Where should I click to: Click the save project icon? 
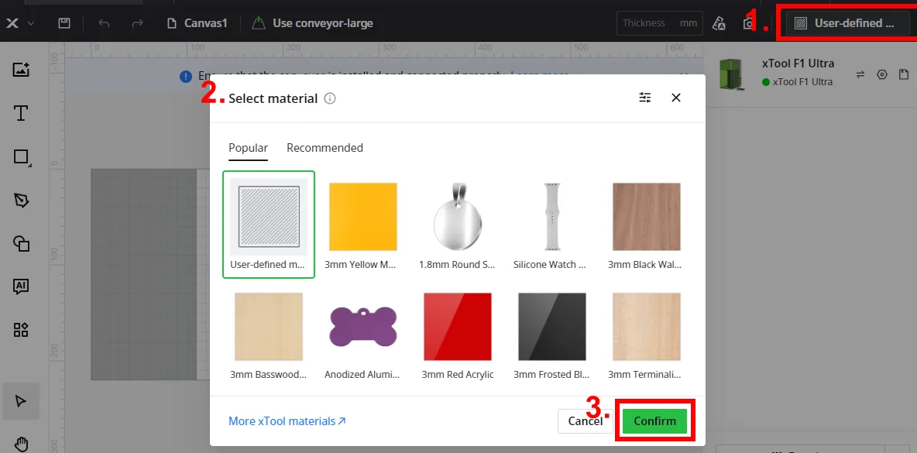click(x=64, y=23)
